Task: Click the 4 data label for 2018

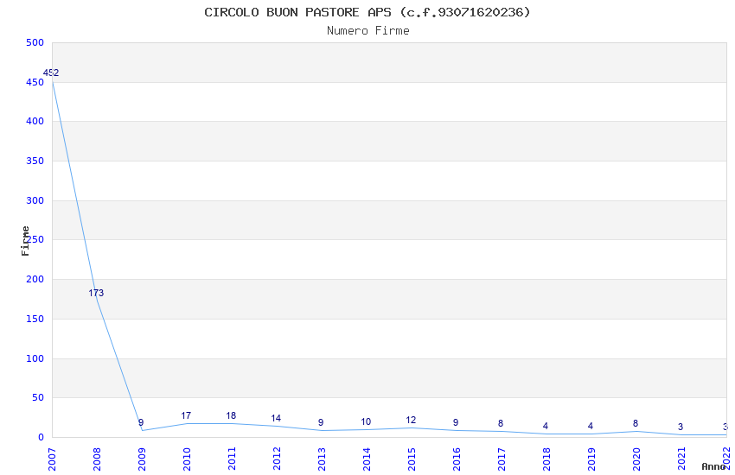Action: pos(546,427)
